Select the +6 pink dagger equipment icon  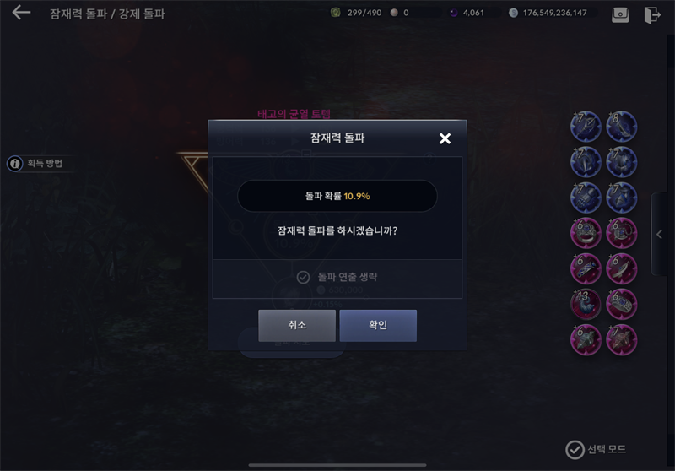(621, 268)
